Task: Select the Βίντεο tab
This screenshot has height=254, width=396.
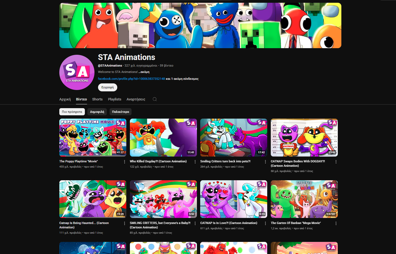Action: click(81, 99)
